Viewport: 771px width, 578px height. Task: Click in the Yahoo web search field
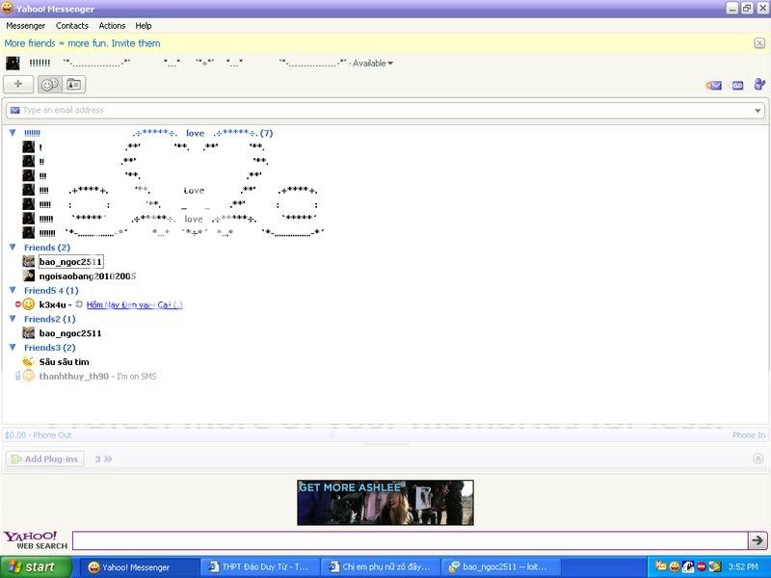(410, 540)
